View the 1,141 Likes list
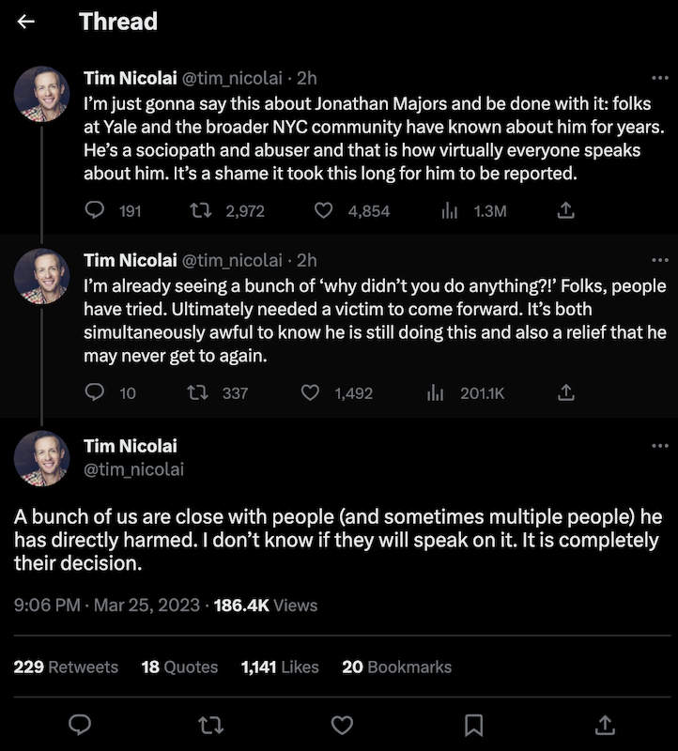 [280, 667]
